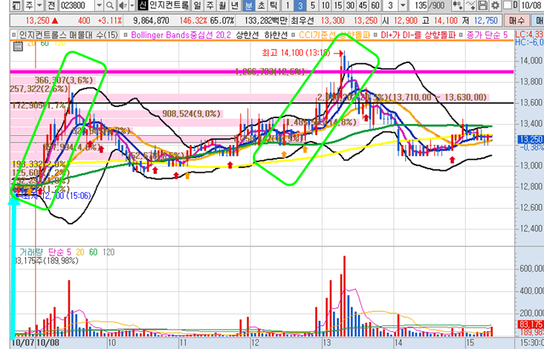
Task: Click the 인지컨트롤 stock name field
Action: click(x=169, y=5)
